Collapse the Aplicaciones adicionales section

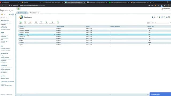point(7,82)
